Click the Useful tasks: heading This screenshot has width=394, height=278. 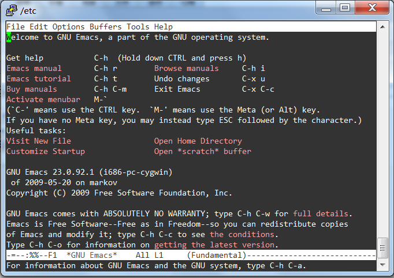click(x=36, y=131)
